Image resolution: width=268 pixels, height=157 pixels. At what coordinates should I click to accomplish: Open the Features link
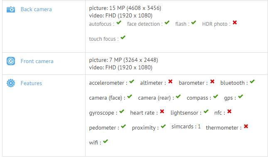[x=31, y=83]
